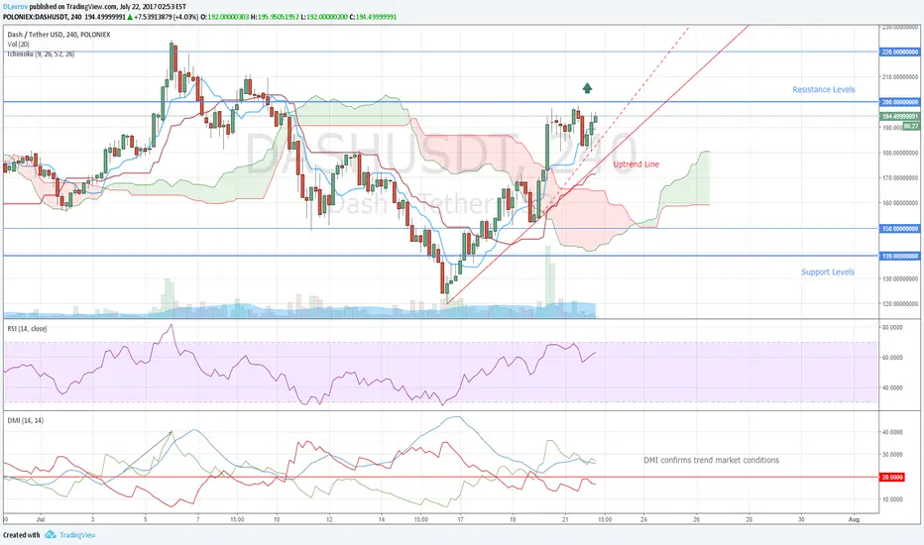Click the 30.0000 DMI axis value
This screenshot has width=924, height=545.
tap(892, 455)
